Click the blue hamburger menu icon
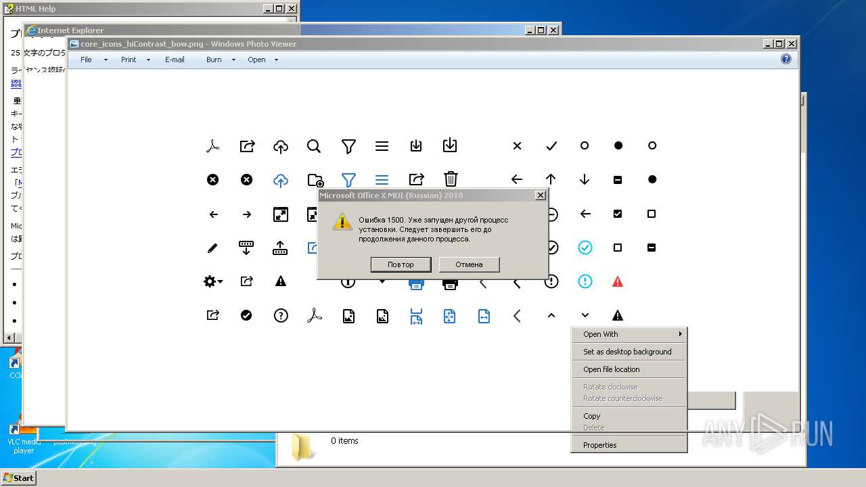The height and width of the screenshot is (487, 866). pyautogui.click(x=382, y=180)
